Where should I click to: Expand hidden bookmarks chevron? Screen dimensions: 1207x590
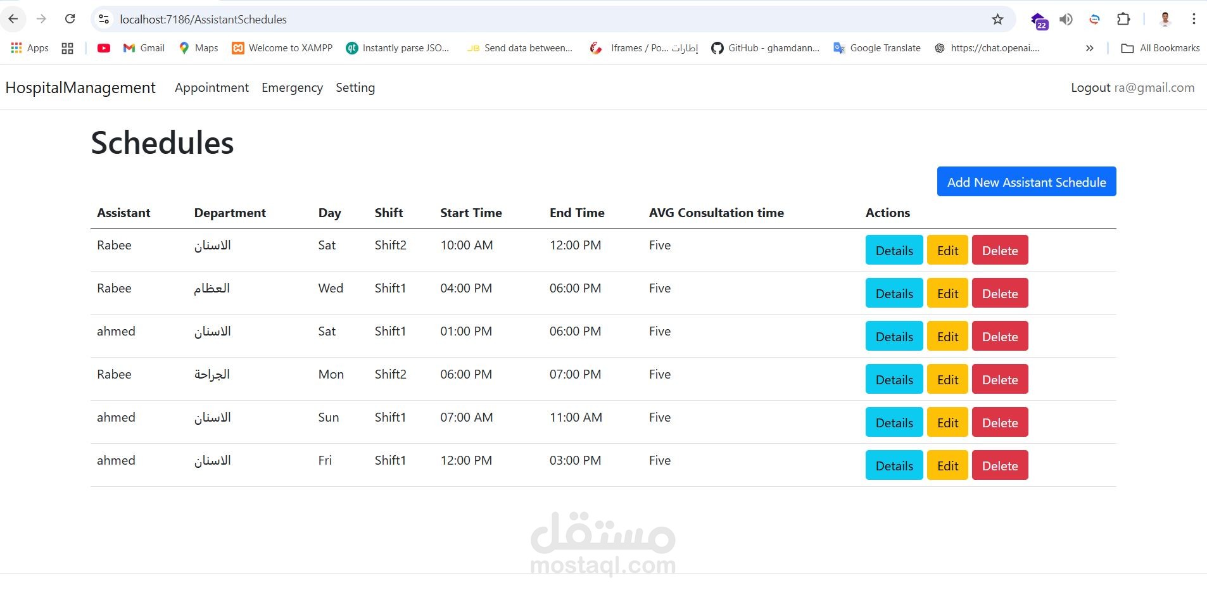coord(1089,48)
